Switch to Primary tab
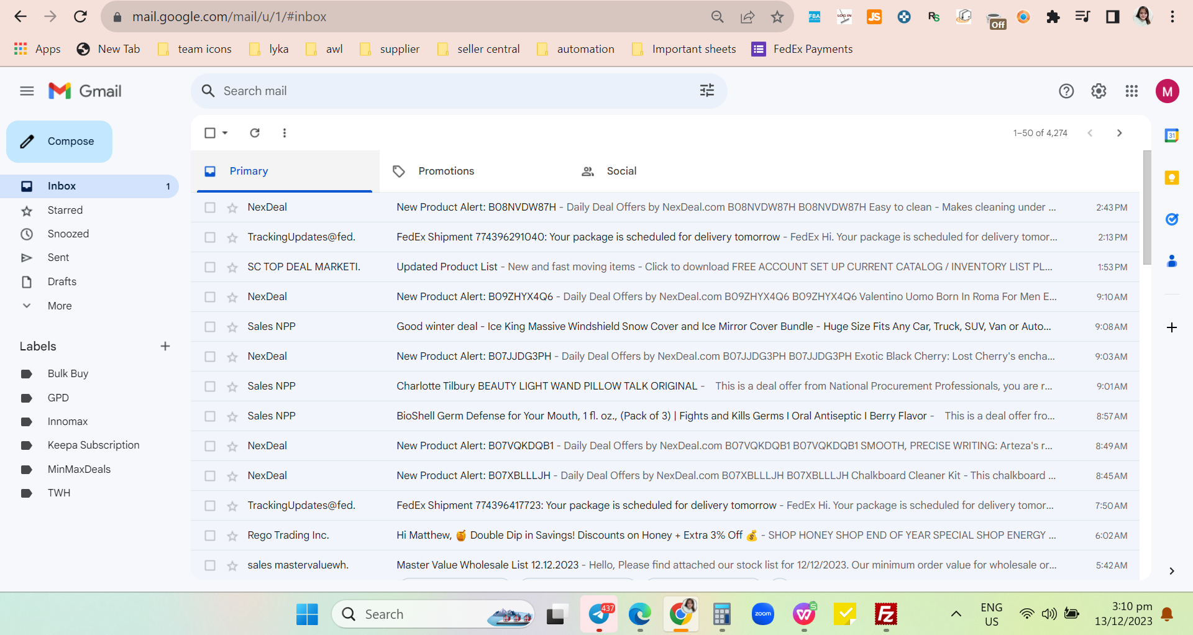This screenshot has width=1193, height=635. coord(285,171)
